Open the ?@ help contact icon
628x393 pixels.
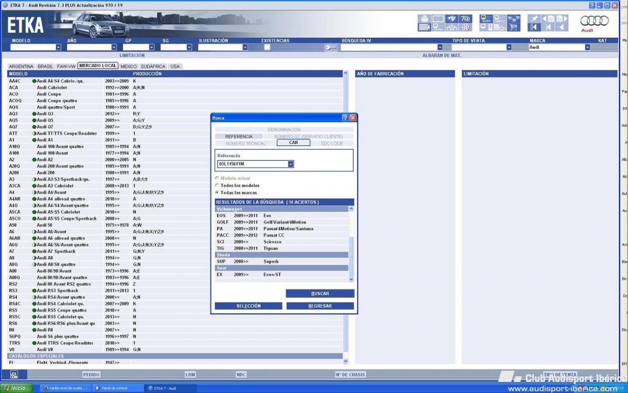pyautogui.click(x=465, y=19)
